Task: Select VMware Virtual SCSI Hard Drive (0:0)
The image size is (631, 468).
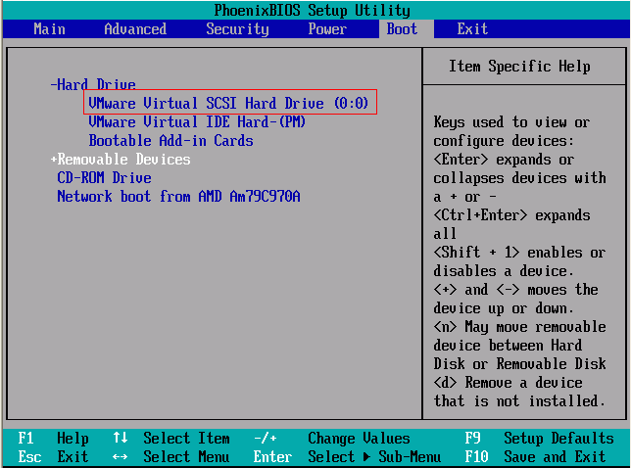Action: [x=228, y=103]
